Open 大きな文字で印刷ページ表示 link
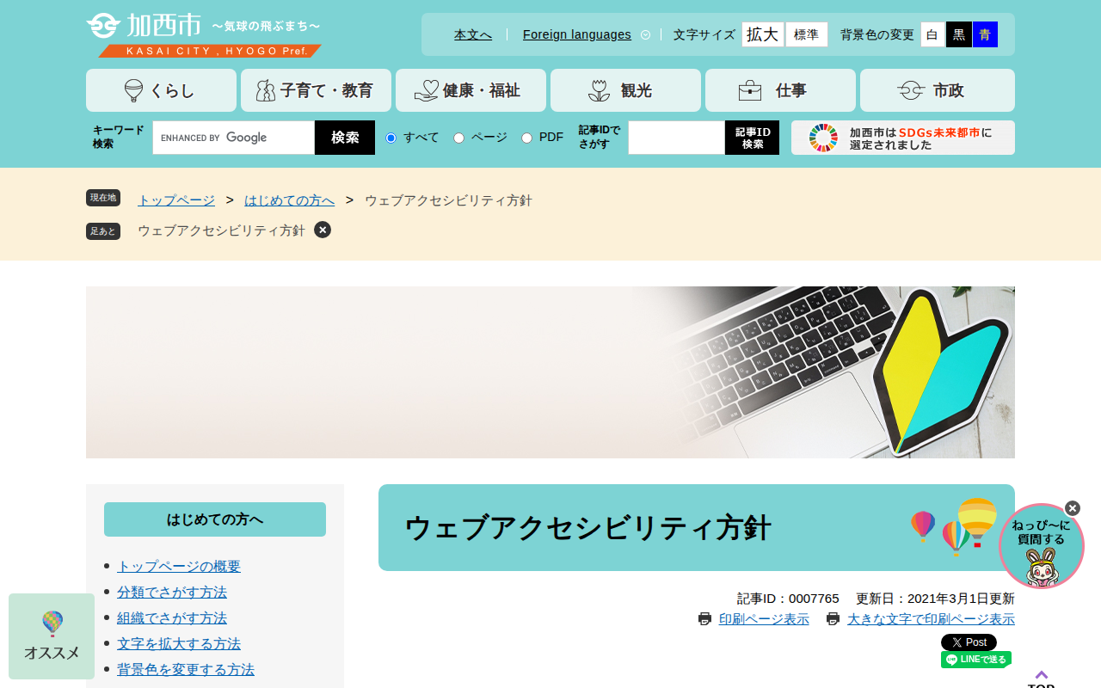Viewport: 1101px width, 688px height. pos(931,619)
